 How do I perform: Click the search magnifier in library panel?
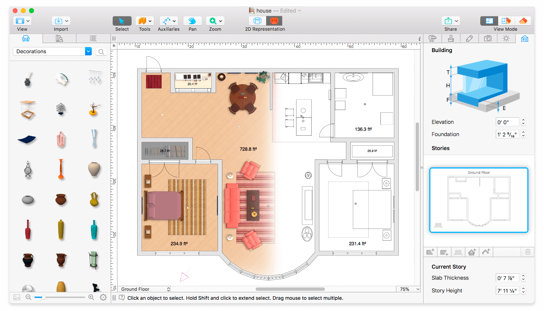tap(101, 52)
